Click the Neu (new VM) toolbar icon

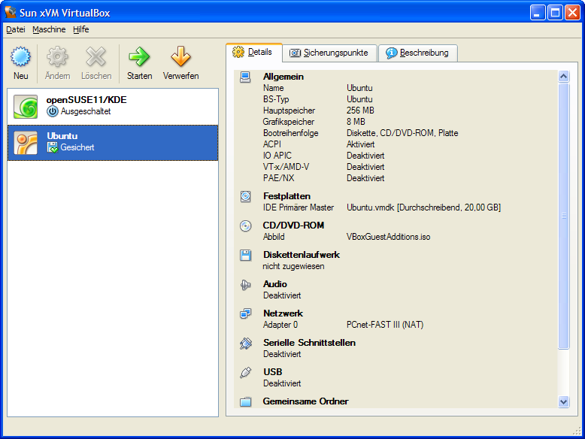click(x=20, y=57)
